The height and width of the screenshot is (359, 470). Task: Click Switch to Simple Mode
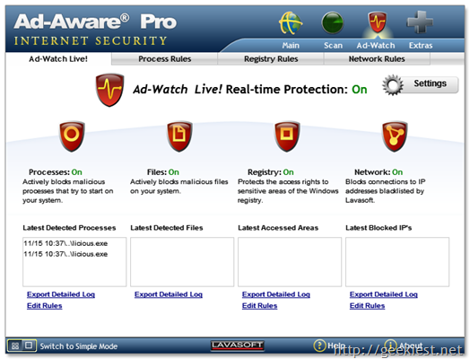pyautogui.click(x=79, y=346)
